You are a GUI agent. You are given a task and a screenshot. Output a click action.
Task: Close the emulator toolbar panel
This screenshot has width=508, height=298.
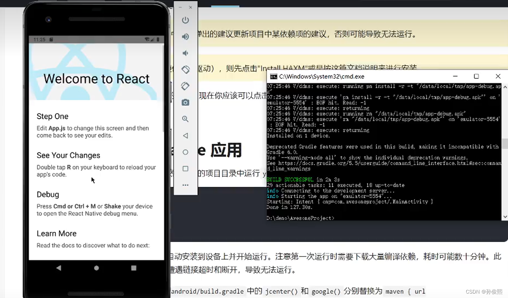(x=191, y=7)
